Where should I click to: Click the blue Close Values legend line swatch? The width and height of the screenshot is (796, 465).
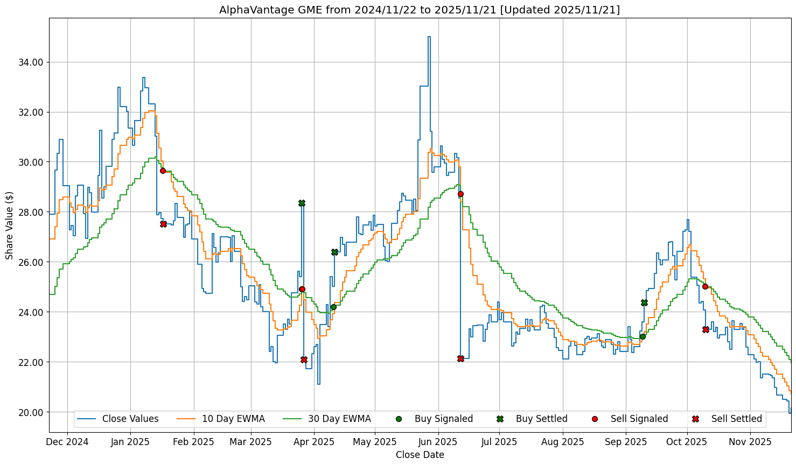click(86, 419)
